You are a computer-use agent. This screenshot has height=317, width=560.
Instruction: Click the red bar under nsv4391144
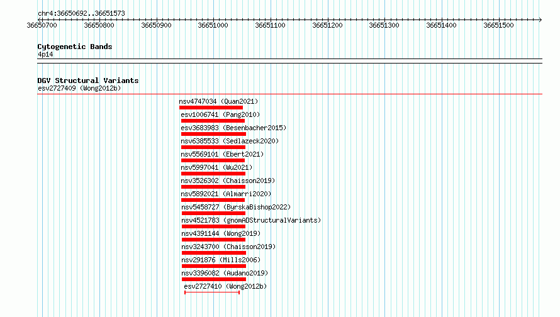(213, 240)
